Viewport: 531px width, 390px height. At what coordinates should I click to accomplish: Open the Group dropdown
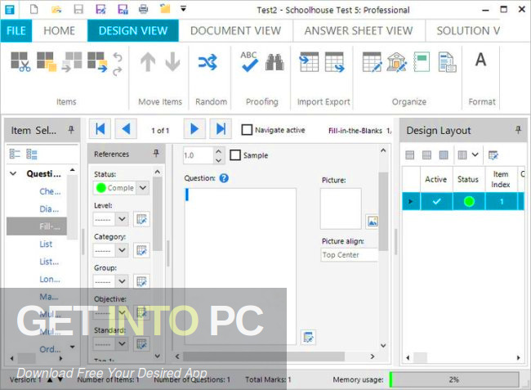(x=122, y=281)
